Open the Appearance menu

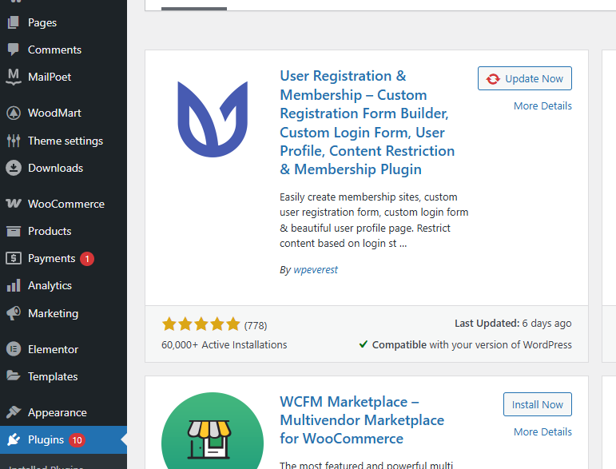pyautogui.click(x=57, y=412)
